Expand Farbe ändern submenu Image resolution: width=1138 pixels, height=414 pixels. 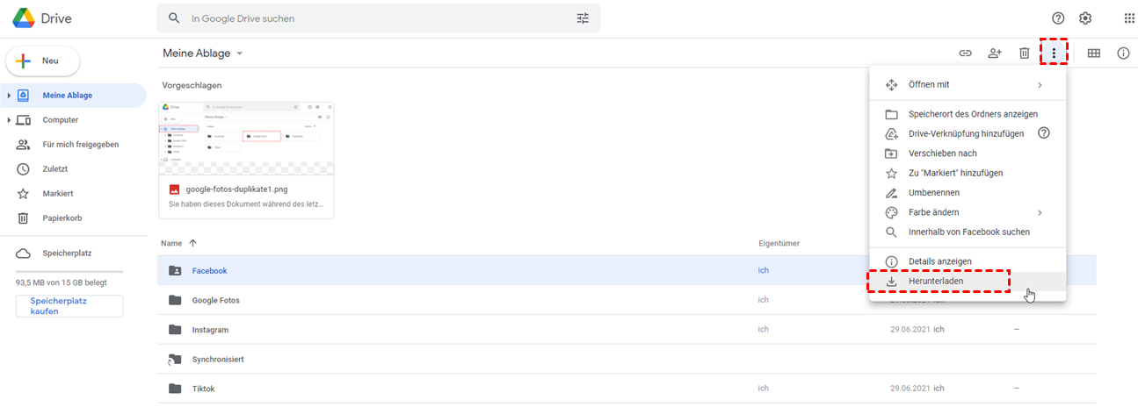point(1040,212)
